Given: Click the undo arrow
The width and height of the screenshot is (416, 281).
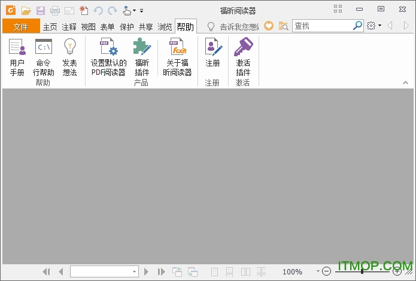Looking at the screenshot, I should [98, 11].
